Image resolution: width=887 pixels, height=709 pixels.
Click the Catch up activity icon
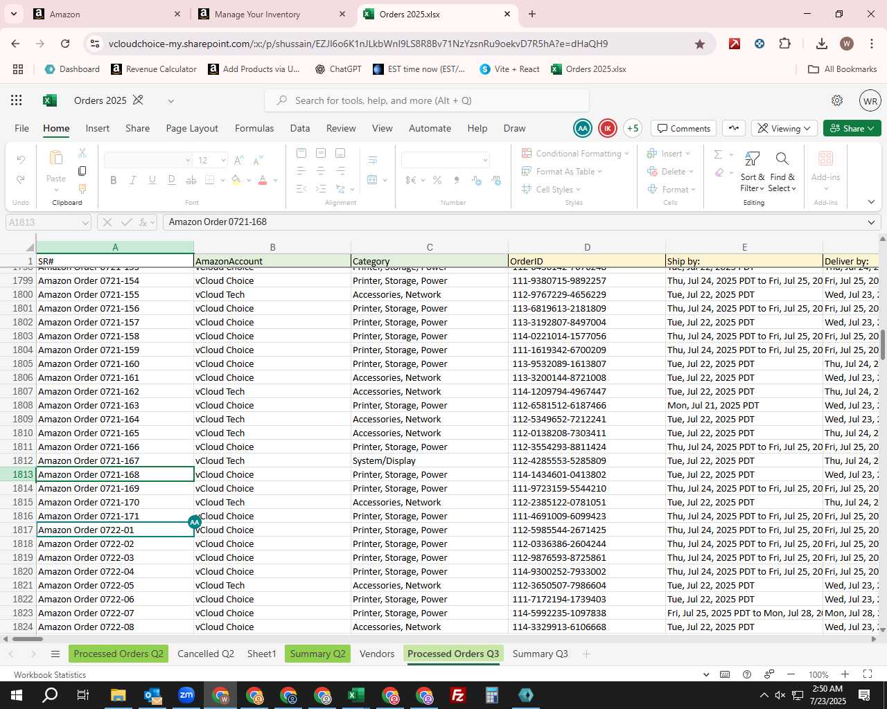[x=734, y=128]
